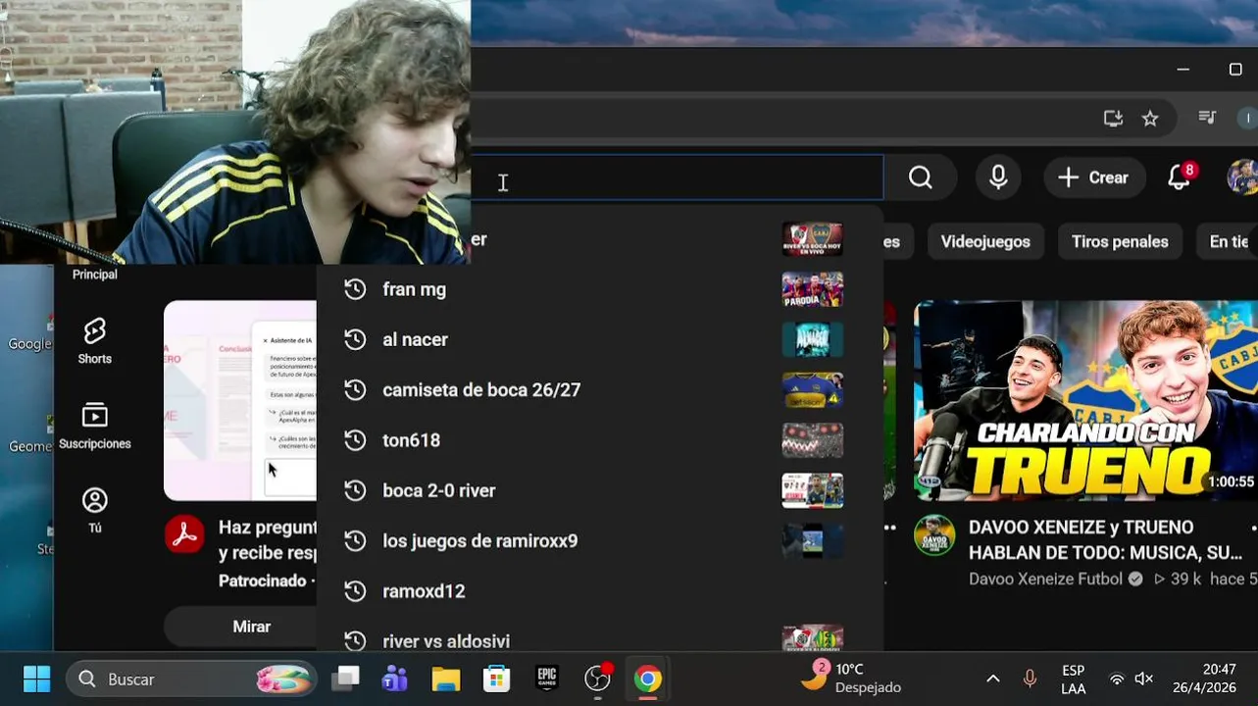Click inside the YouTube search box
The width and height of the screenshot is (1258, 706).
pyautogui.click(x=677, y=177)
